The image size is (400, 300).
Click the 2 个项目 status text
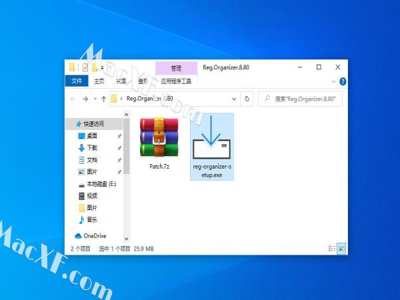(x=81, y=249)
